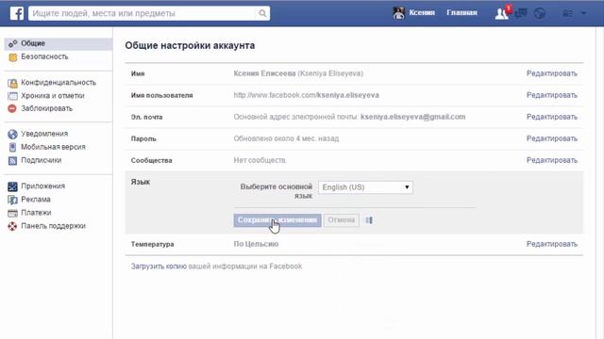Click the По Цельсию value text
The image size is (604, 339).
pyautogui.click(x=256, y=244)
